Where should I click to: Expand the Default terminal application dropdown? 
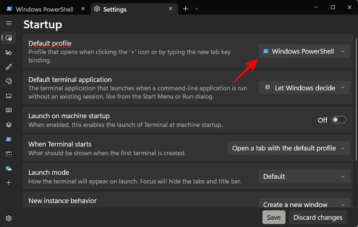(x=304, y=88)
